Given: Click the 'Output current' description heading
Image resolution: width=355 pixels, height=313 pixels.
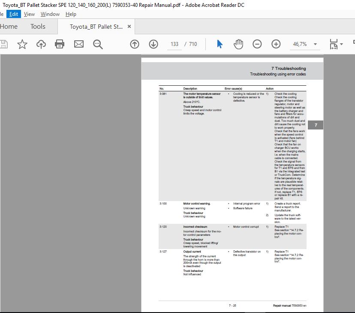Looking at the screenshot, I should (192, 252).
